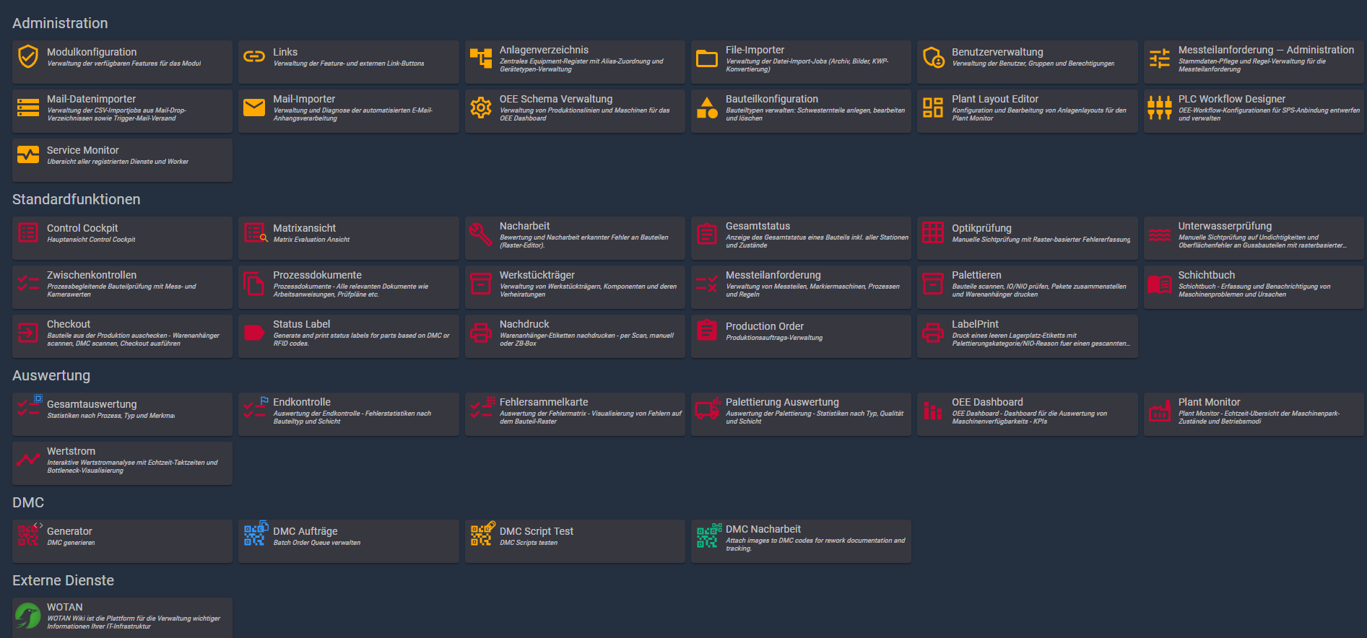
Task: Open the DMC Script Test tile
Action: coord(575,541)
